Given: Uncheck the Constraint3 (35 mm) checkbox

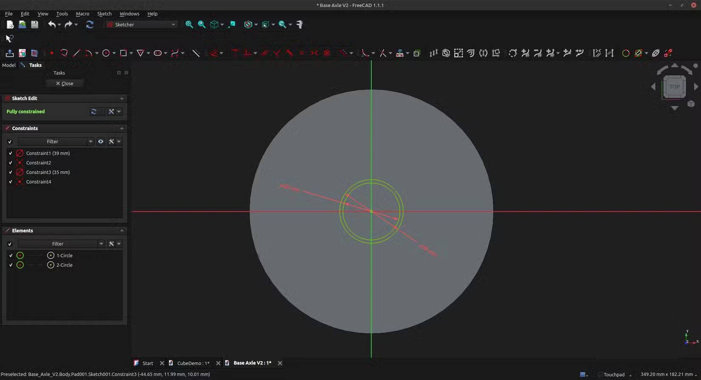Looking at the screenshot, I should (11, 172).
